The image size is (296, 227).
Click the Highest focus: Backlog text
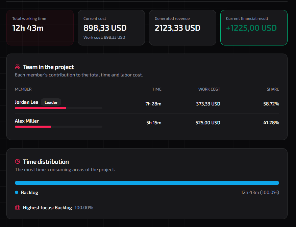(47, 207)
